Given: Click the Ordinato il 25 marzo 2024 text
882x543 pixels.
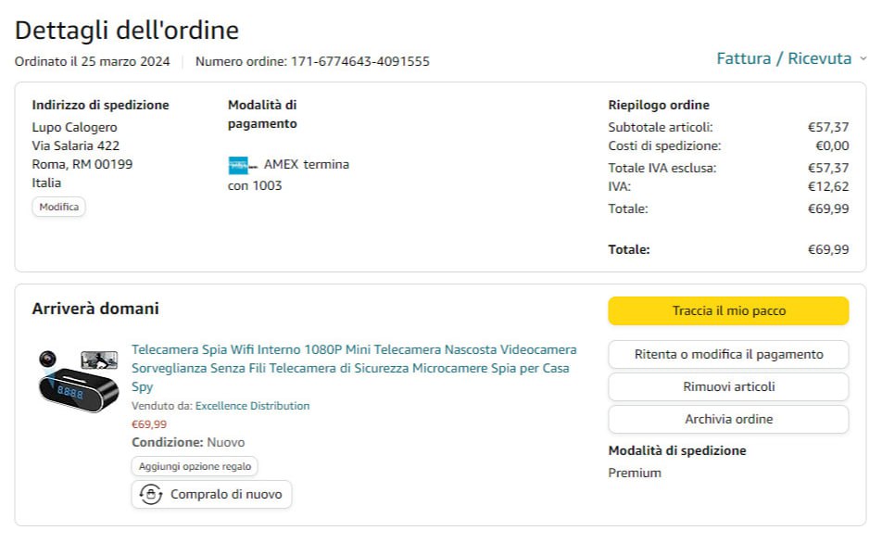Looking at the screenshot, I should coord(93,62).
